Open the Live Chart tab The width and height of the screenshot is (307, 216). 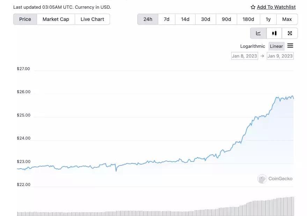tap(92, 19)
